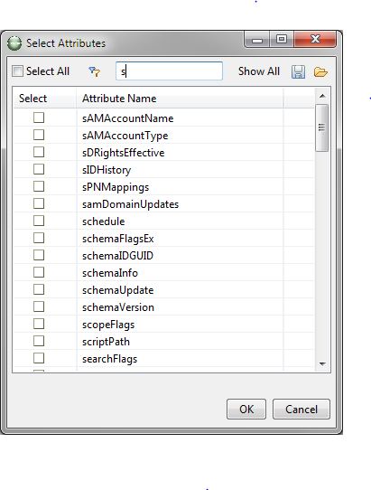Enable the schemaVersion checkbox
Screen dimensions: 371x490
pos(39,306)
